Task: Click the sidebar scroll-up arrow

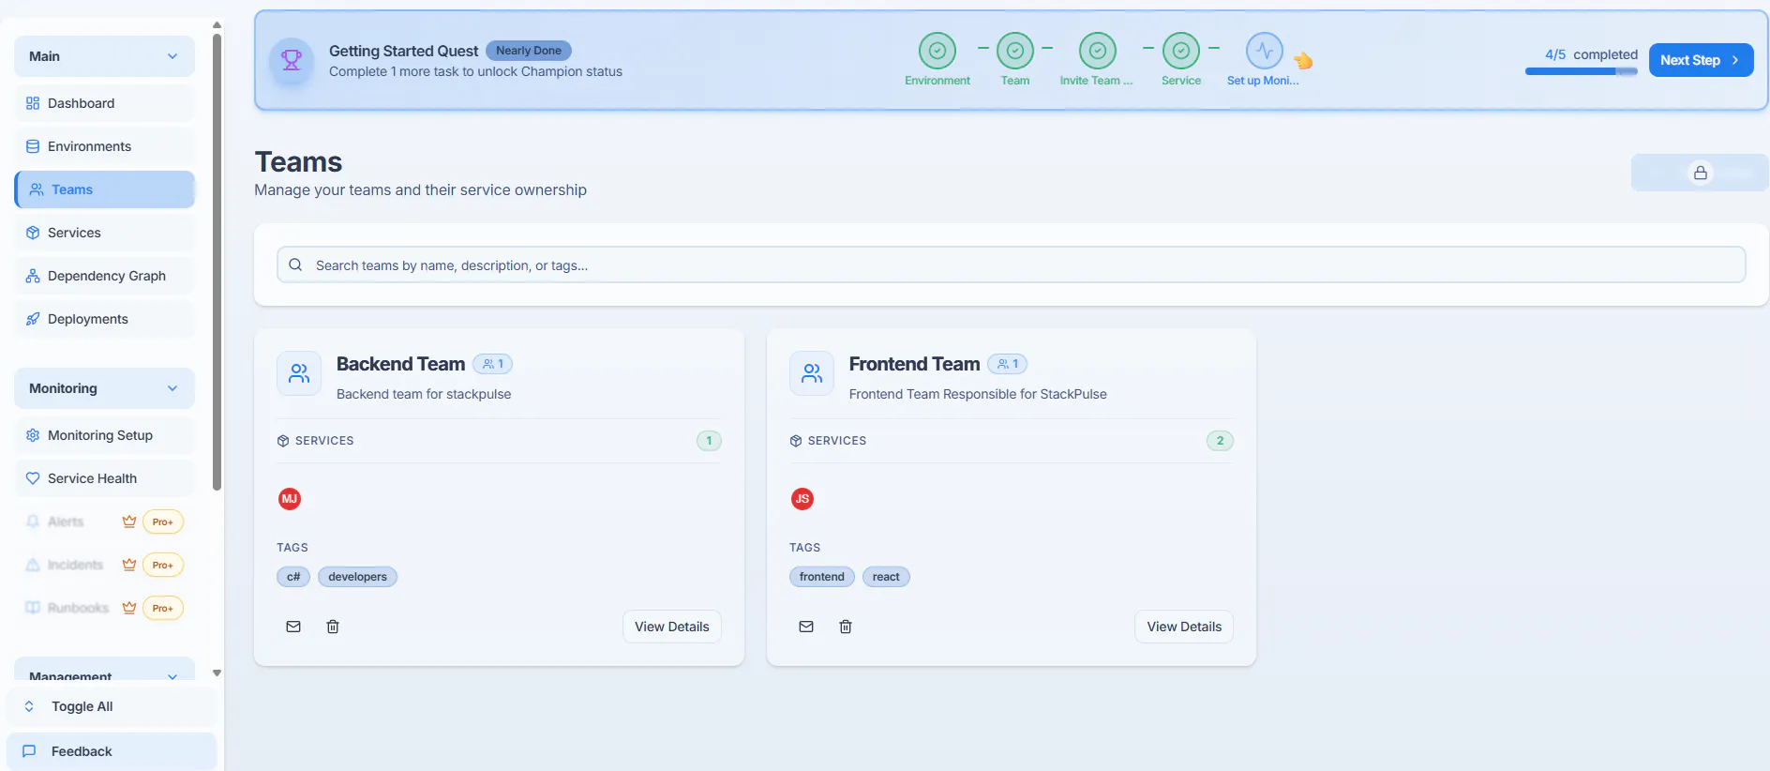Action: (x=217, y=25)
